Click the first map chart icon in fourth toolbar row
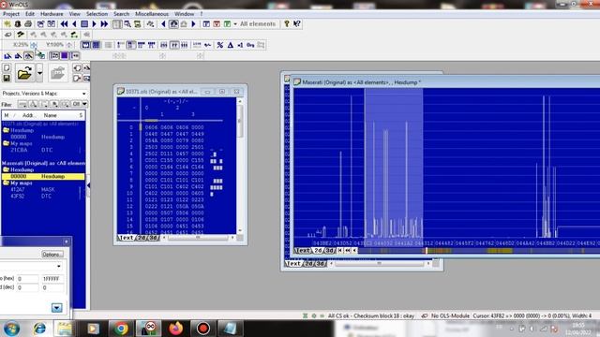Image resolution: width=600 pixels, height=337 pixels. (x=7, y=56)
